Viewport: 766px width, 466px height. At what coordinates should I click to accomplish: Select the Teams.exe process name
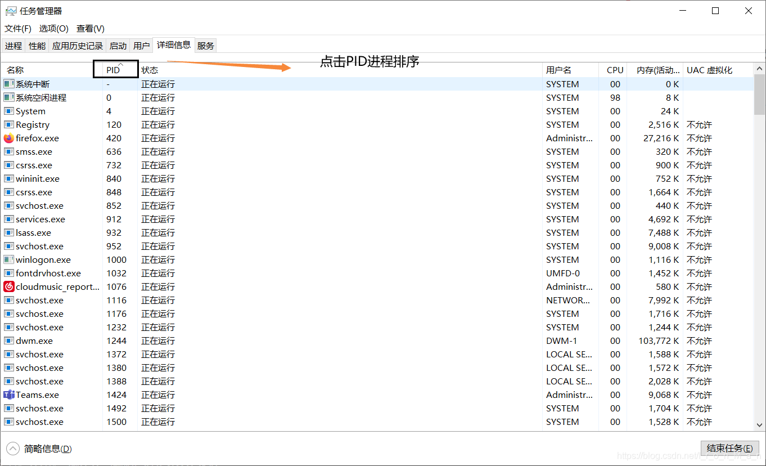[37, 395]
